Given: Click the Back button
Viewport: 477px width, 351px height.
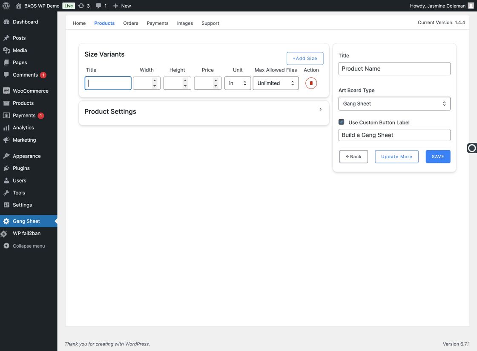Looking at the screenshot, I should click(353, 157).
